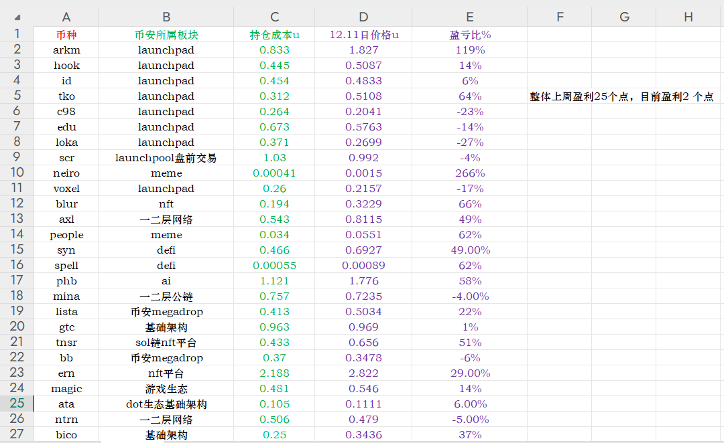Click the header cell 币安所属板块
This screenshot has height=443, width=724.
pos(166,35)
